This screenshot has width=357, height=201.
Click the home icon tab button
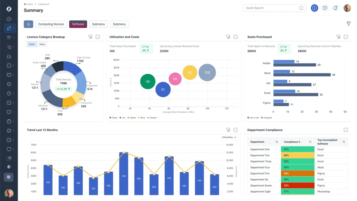(x=28, y=24)
